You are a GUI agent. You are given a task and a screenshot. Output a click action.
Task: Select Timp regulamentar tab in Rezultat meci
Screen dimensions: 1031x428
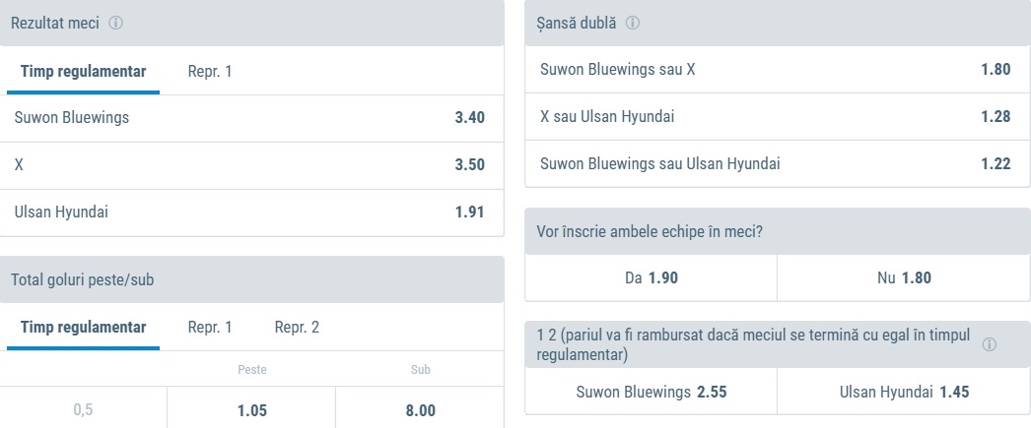click(83, 71)
